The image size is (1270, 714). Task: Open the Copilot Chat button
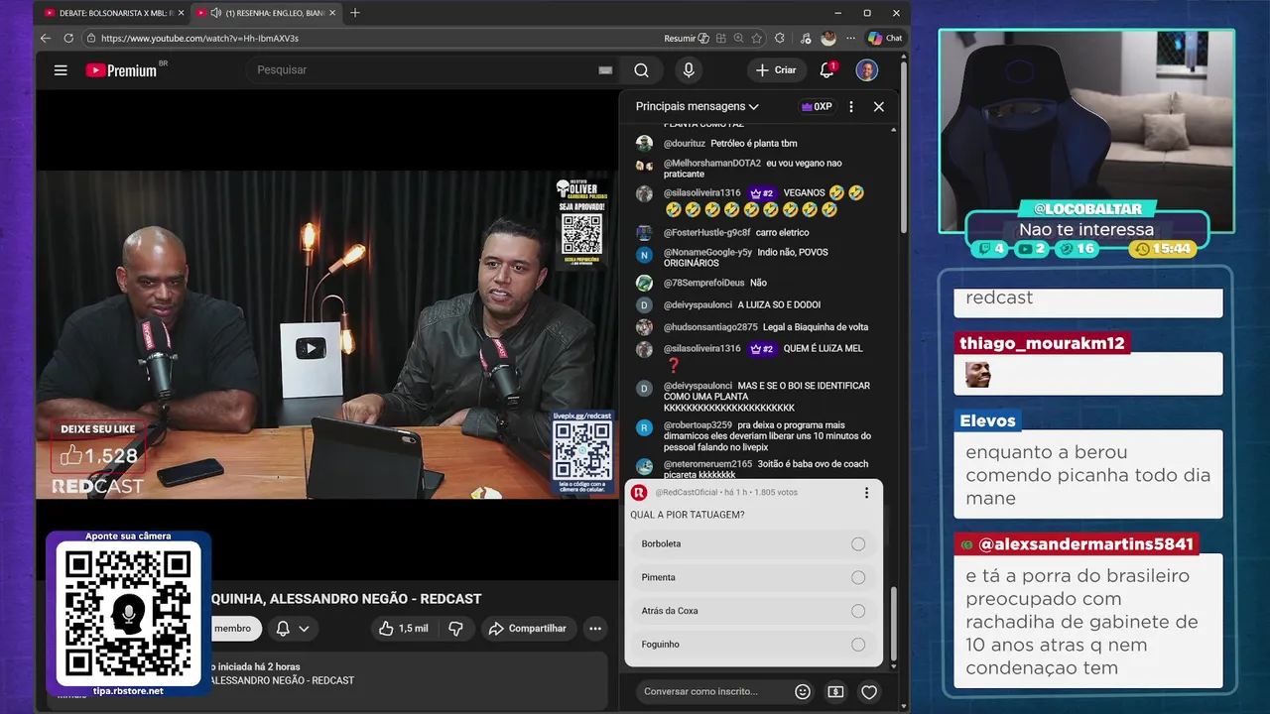pyautogui.click(x=885, y=38)
